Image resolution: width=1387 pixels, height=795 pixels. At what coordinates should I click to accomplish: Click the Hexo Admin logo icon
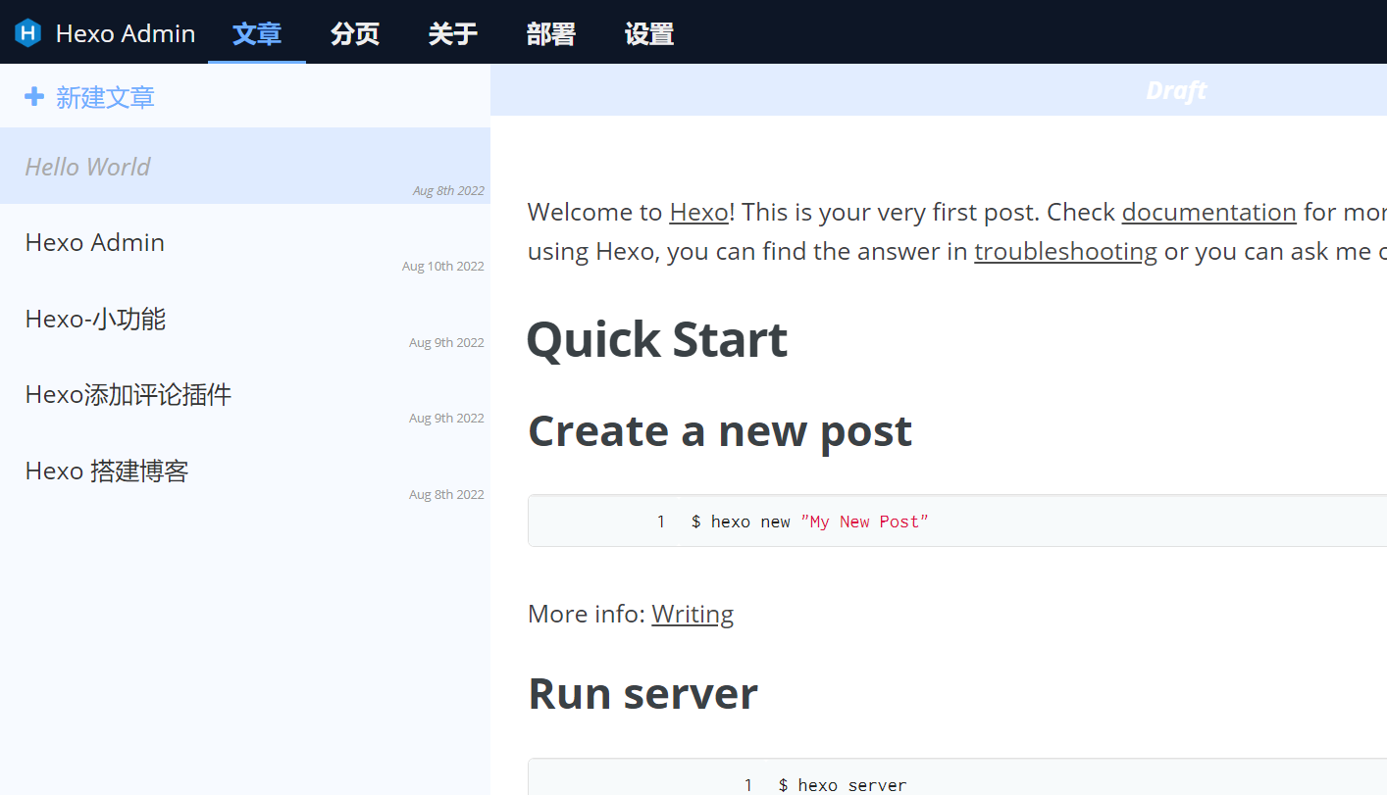coord(28,31)
